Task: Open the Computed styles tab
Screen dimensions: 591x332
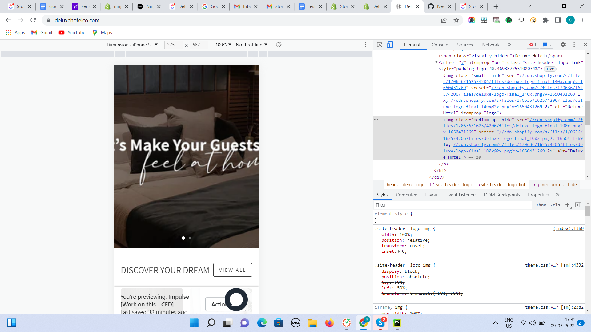Action: pyautogui.click(x=406, y=195)
